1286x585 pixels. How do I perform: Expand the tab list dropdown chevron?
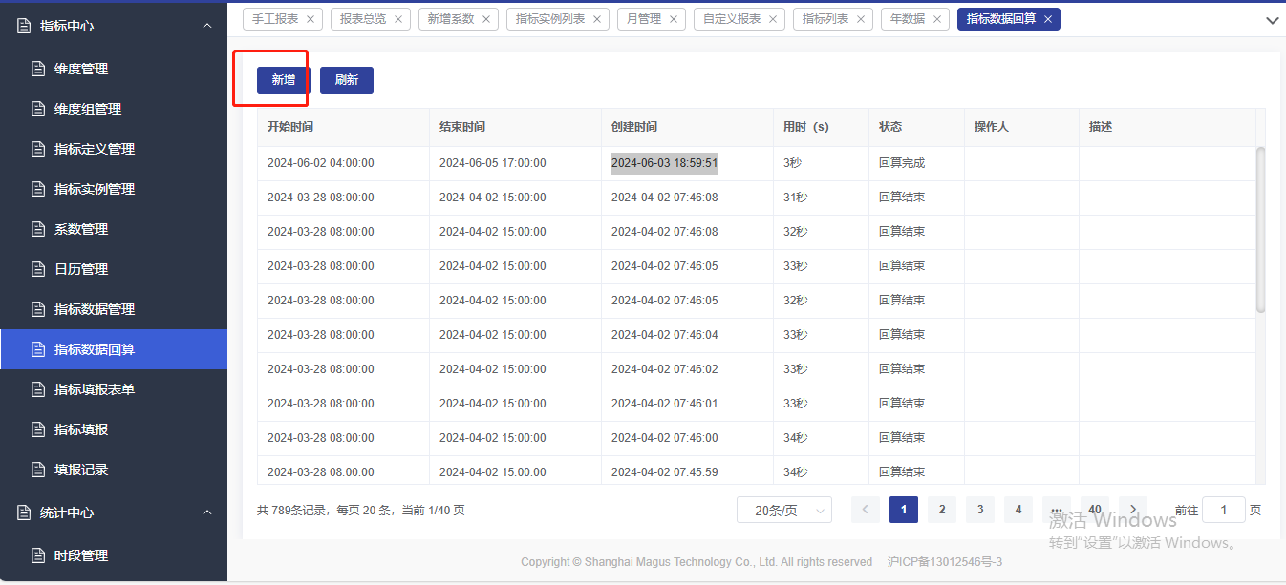tap(1272, 20)
